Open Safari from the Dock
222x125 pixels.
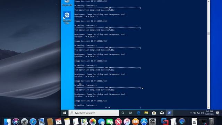(33, 122)
